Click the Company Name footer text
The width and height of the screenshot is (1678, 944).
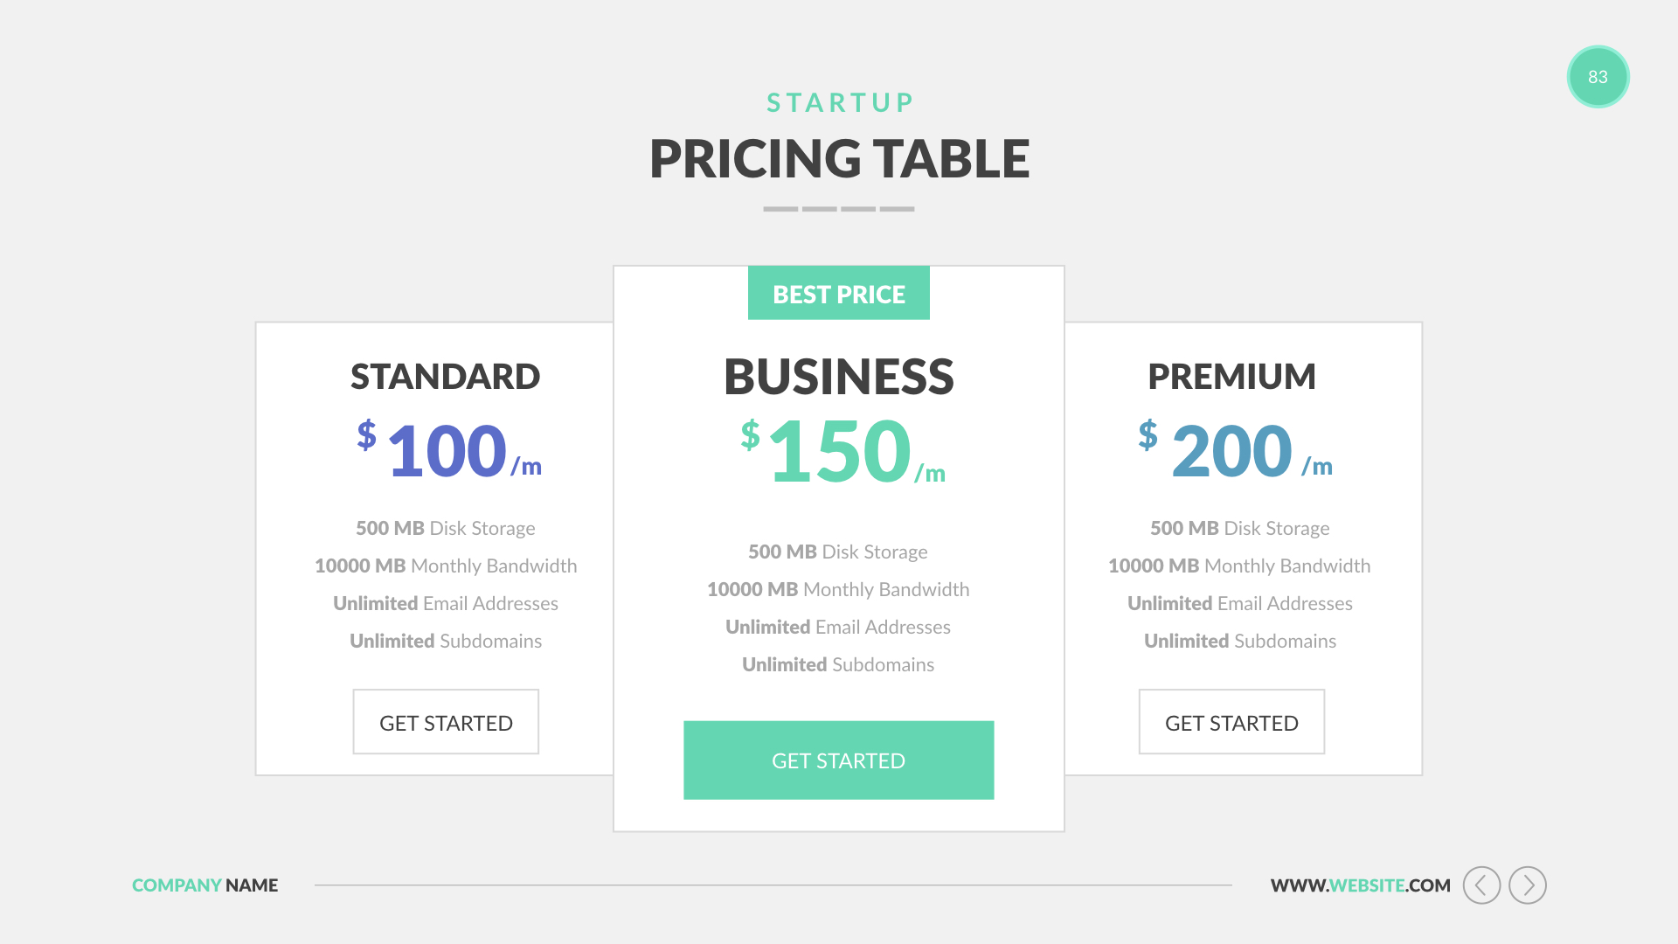[205, 885]
